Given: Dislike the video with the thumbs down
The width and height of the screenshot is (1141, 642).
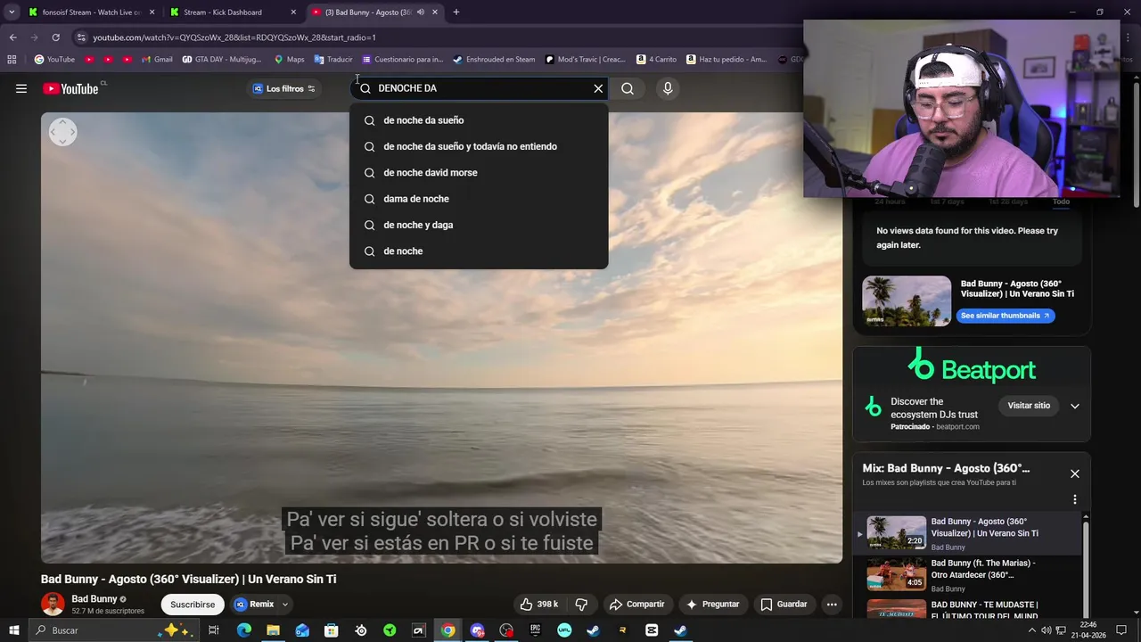Looking at the screenshot, I should click(581, 604).
